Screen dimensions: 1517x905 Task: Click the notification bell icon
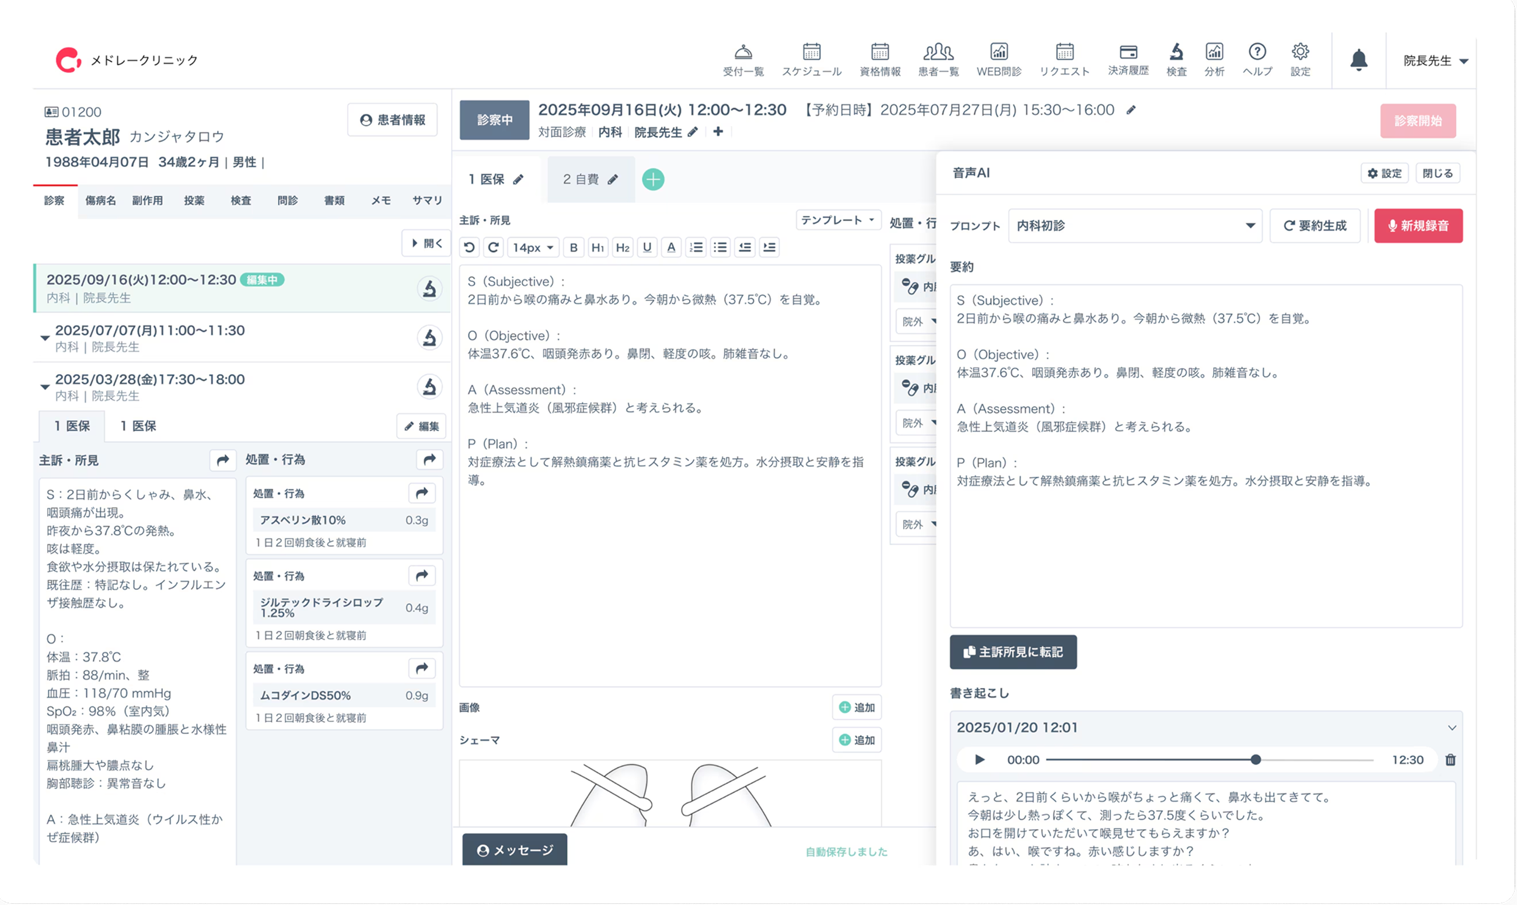pyautogui.click(x=1358, y=60)
